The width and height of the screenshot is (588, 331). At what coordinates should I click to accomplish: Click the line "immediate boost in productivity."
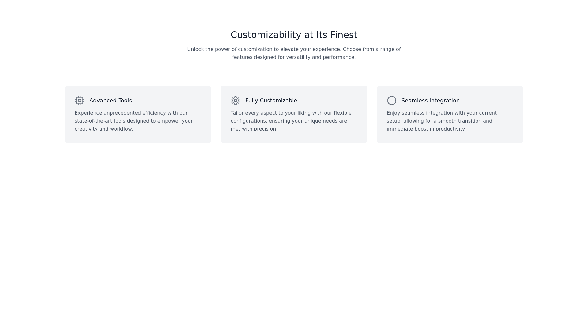tap(426, 129)
